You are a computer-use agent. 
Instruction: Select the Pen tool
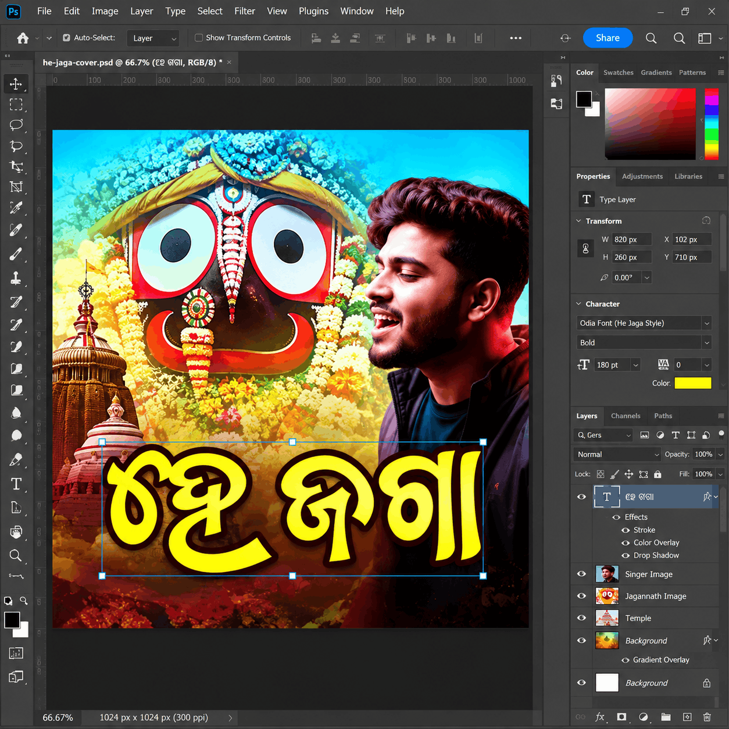16,460
